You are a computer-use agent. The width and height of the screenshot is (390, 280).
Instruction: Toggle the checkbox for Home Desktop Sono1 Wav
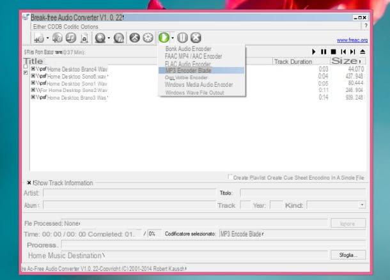(33, 83)
